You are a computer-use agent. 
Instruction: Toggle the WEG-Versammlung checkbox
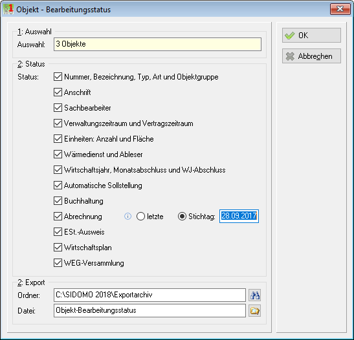point(58,263)
